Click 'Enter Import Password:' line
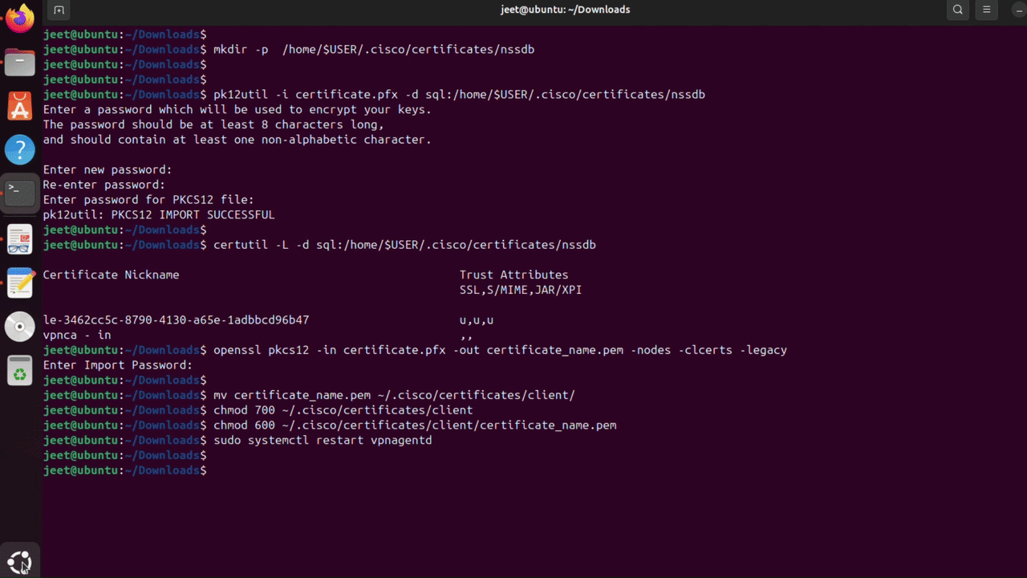The image size is (1027, 578). coord(118,365)
